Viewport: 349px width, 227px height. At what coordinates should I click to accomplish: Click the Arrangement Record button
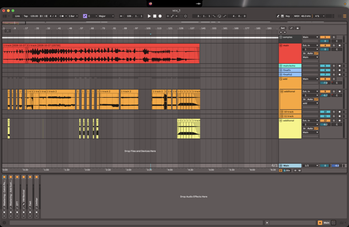(160, 16)
